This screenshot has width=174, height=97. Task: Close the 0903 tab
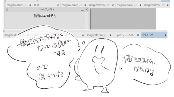[58, 5]
